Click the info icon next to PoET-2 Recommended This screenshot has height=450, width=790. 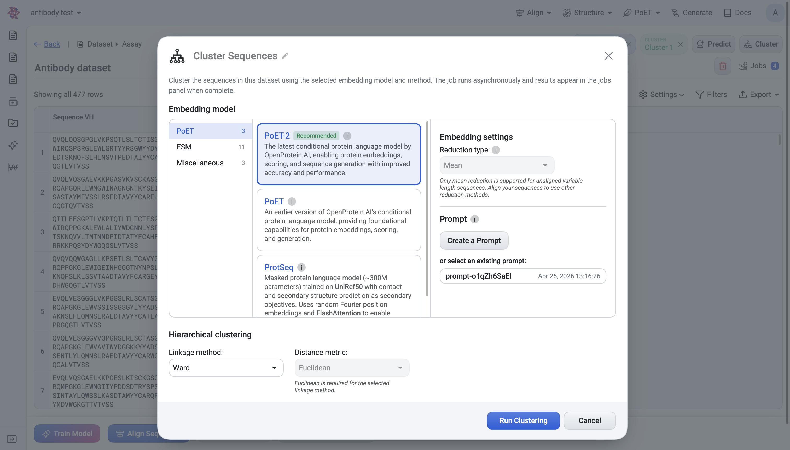347,136
